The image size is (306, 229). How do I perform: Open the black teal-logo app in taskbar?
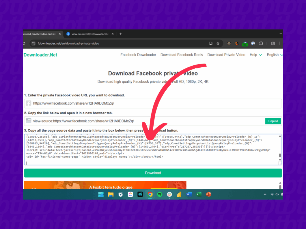pos(140,194)
